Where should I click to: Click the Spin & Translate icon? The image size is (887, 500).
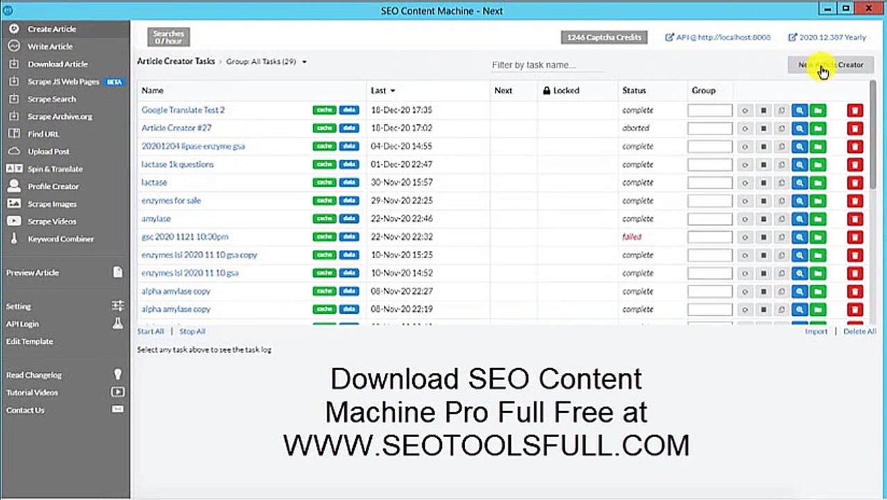point(14,169)
